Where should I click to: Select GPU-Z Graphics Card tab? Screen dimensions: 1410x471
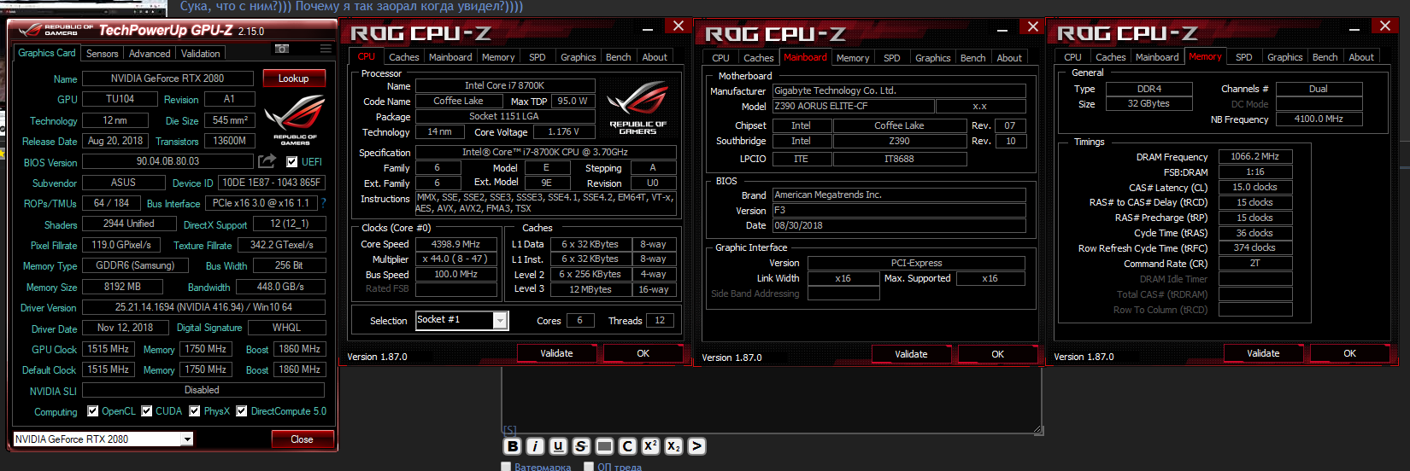(47, 53)
